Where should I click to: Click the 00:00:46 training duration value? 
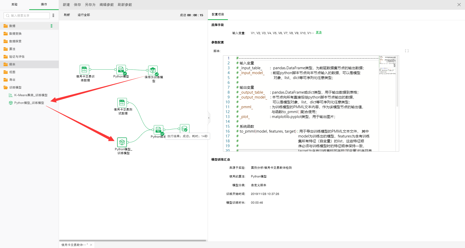[x=257, y=203]
